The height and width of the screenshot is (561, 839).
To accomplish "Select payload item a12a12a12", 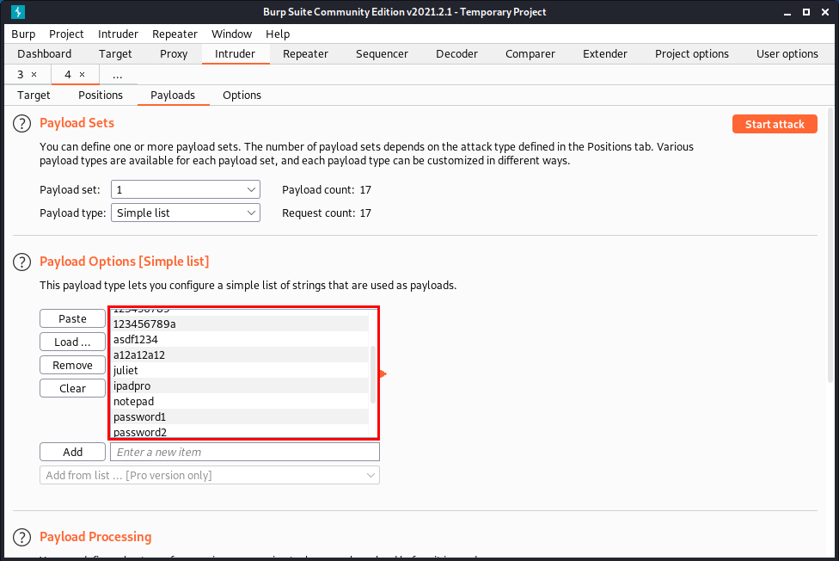I will pyautogui.click(x=240, y=354).
